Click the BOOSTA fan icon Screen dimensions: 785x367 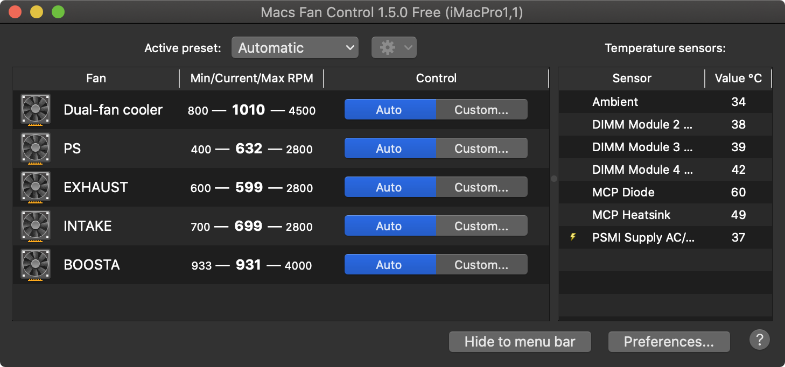click(36, 265)
